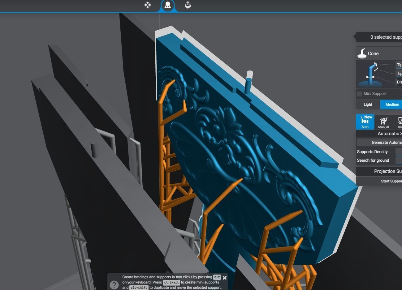
Task: Close the keyboard shortcut hint
Action: click(225, 278)
